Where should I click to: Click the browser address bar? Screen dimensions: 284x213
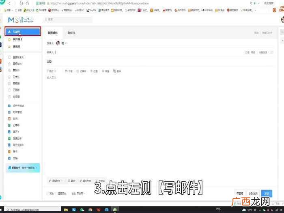141,3
